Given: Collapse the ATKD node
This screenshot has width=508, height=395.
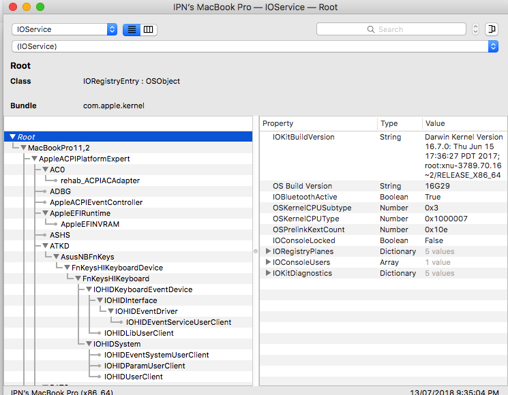Looking at the screenshot, I should [x=46, y=246].
